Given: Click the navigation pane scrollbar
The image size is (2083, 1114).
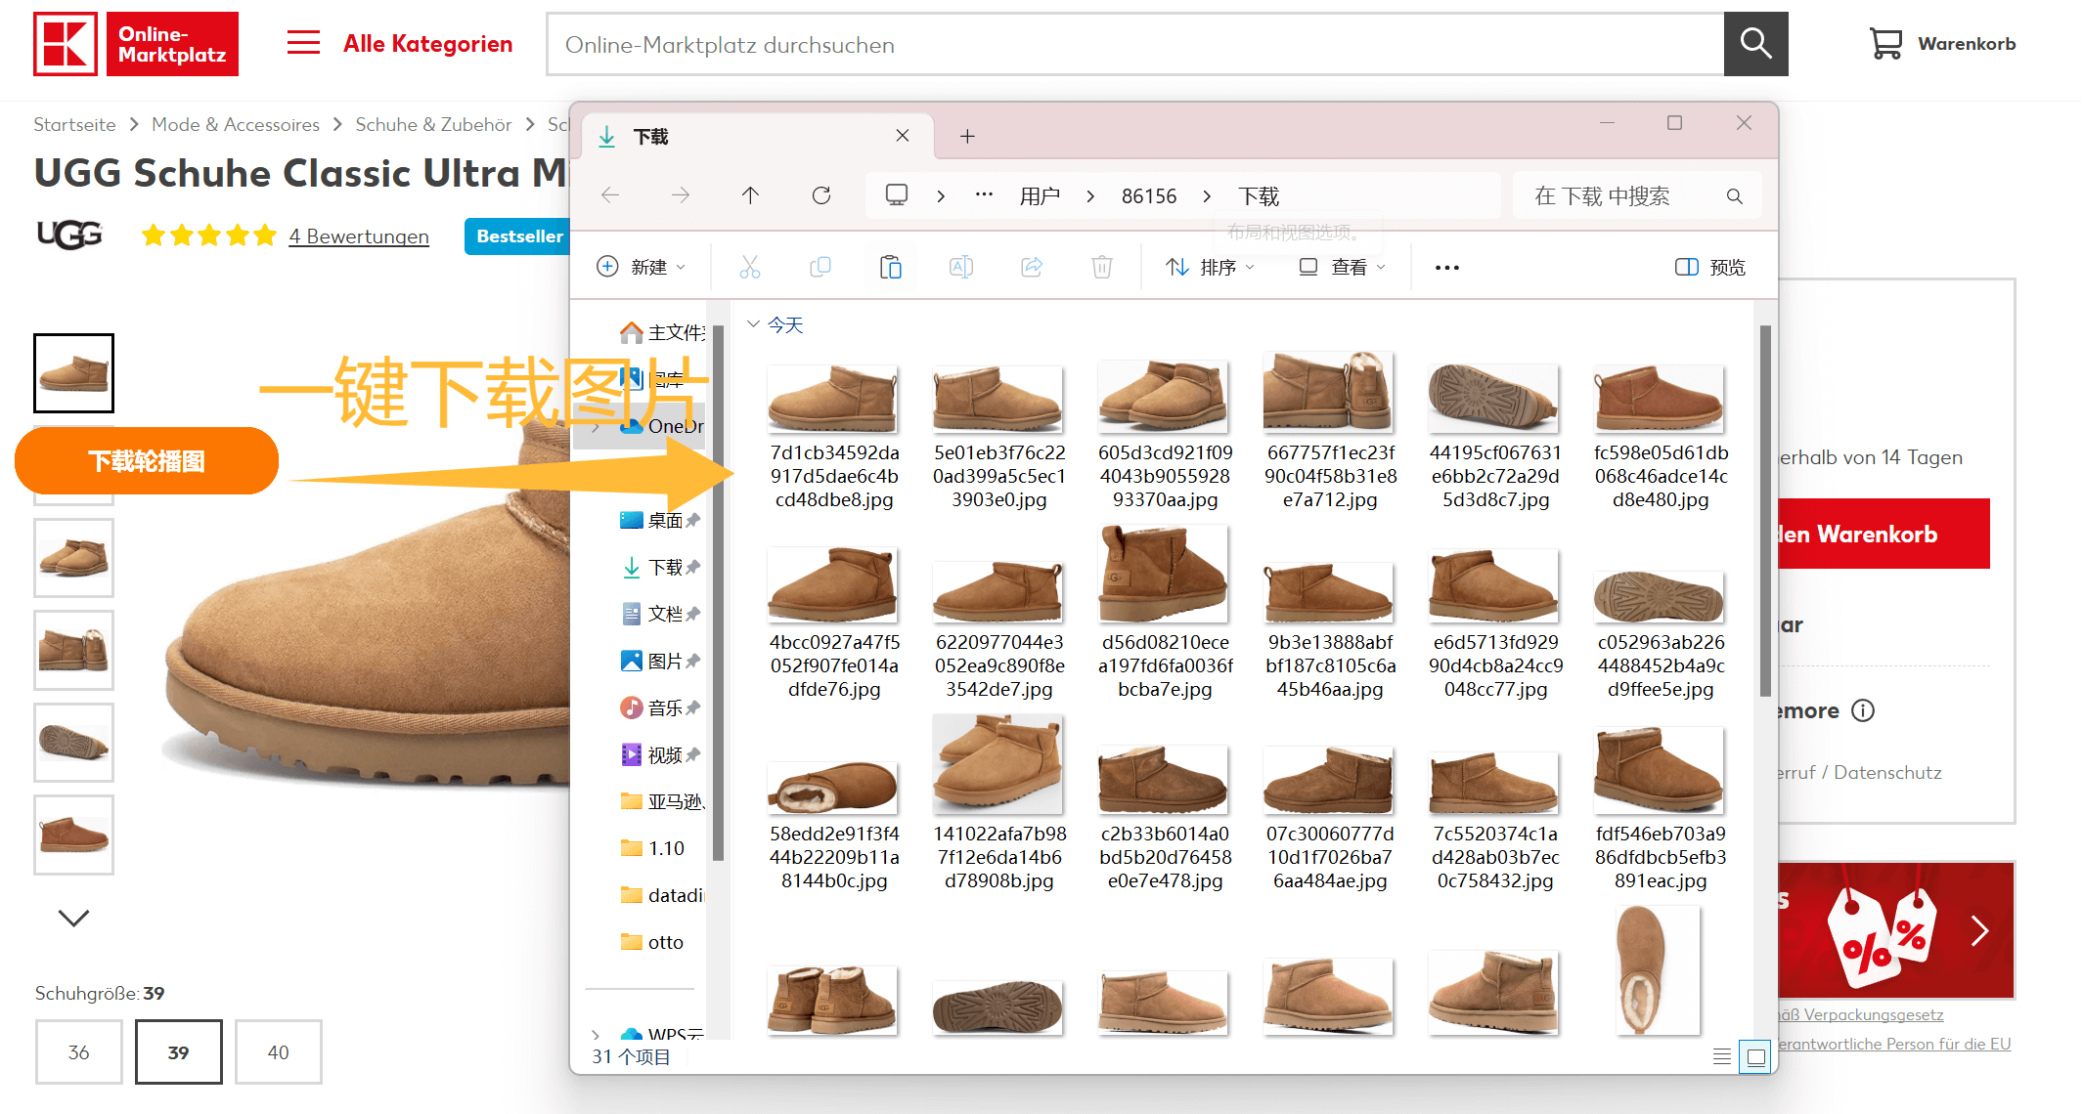Looking at the screenshot, I should point(719,591).
